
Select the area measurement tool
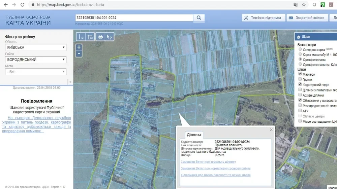90,37
